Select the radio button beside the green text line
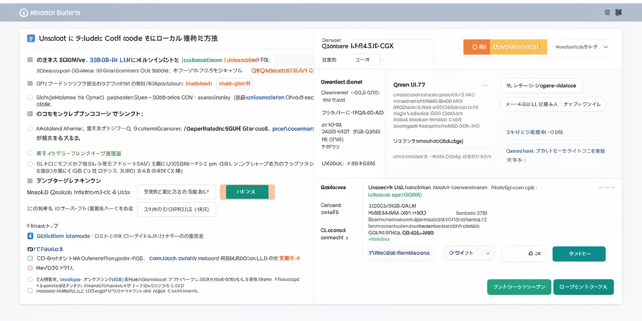Image resolution: width=642 pixels, height=321 pixels. [30, 153]
